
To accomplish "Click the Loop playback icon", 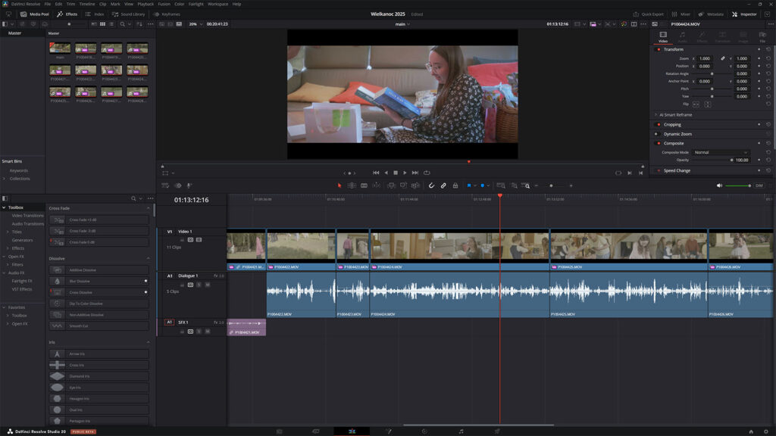I will (x=427, y=173).
